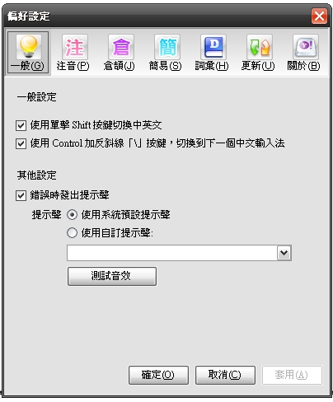
Task: Click the 測試音效 button
Action: [112, 276]
